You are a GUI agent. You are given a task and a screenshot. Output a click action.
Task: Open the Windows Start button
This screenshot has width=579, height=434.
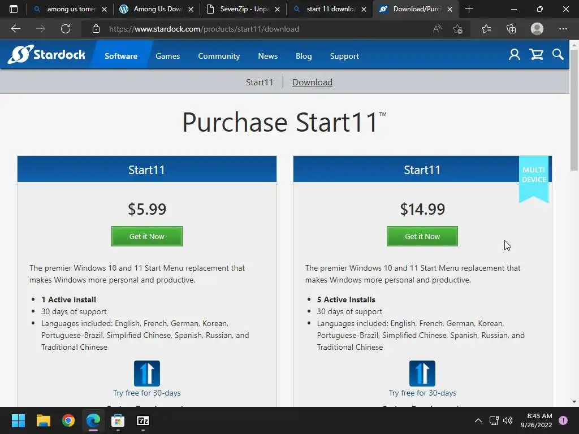tap(18, 420)
